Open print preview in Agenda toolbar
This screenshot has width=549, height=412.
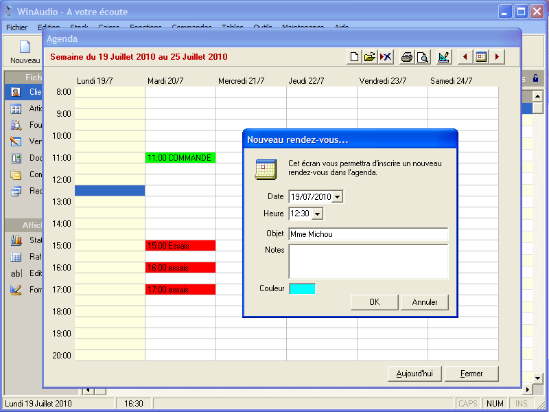click(x=423, y=57)
